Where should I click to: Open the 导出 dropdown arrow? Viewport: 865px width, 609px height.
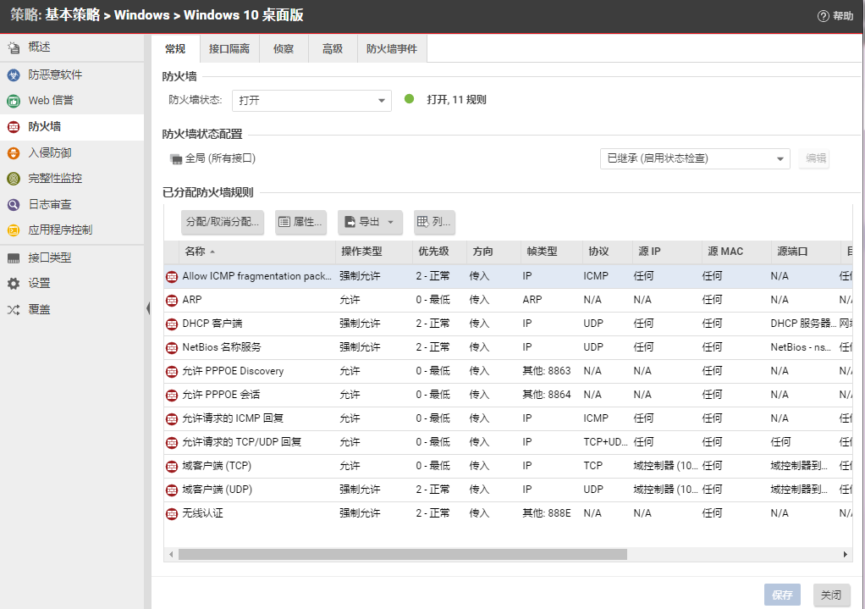(x=390, y=223)
